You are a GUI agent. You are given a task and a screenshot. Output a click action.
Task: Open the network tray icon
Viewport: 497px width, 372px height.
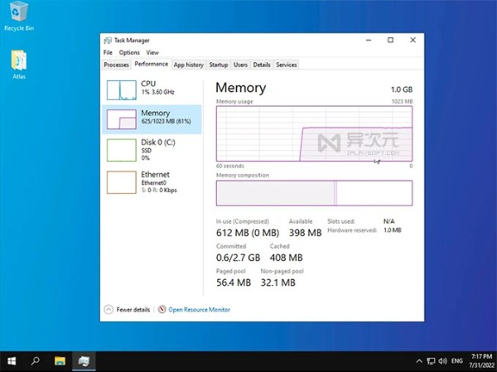(x=431, y=361)
